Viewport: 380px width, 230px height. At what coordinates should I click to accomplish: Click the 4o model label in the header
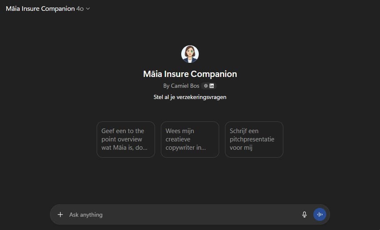click(x=80, y=9)
